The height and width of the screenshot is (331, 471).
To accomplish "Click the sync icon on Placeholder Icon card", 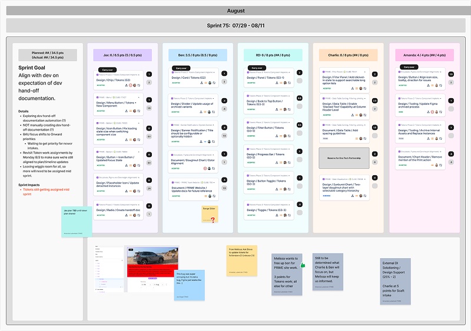I will click(139, 191).
